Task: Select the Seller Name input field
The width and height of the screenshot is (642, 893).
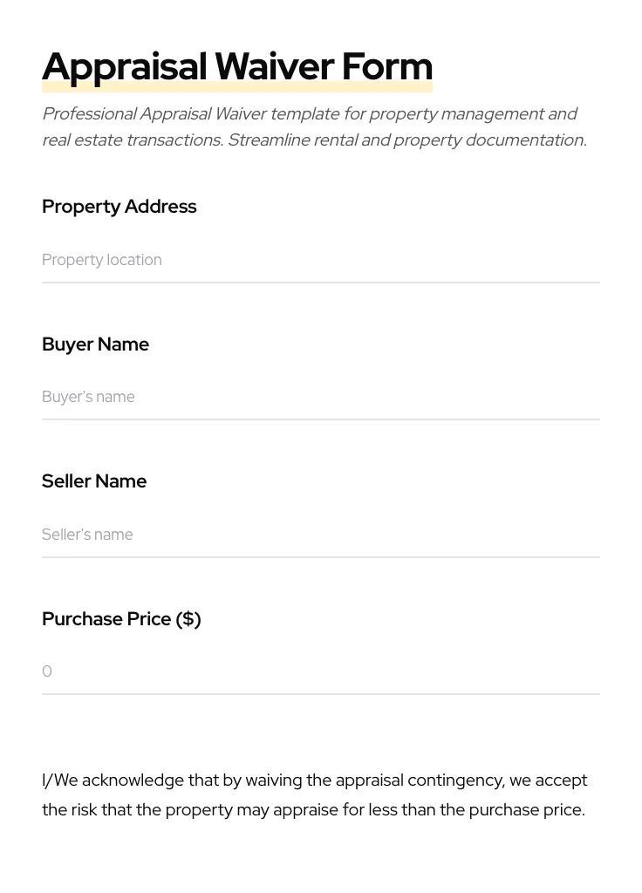Action: 320,535
